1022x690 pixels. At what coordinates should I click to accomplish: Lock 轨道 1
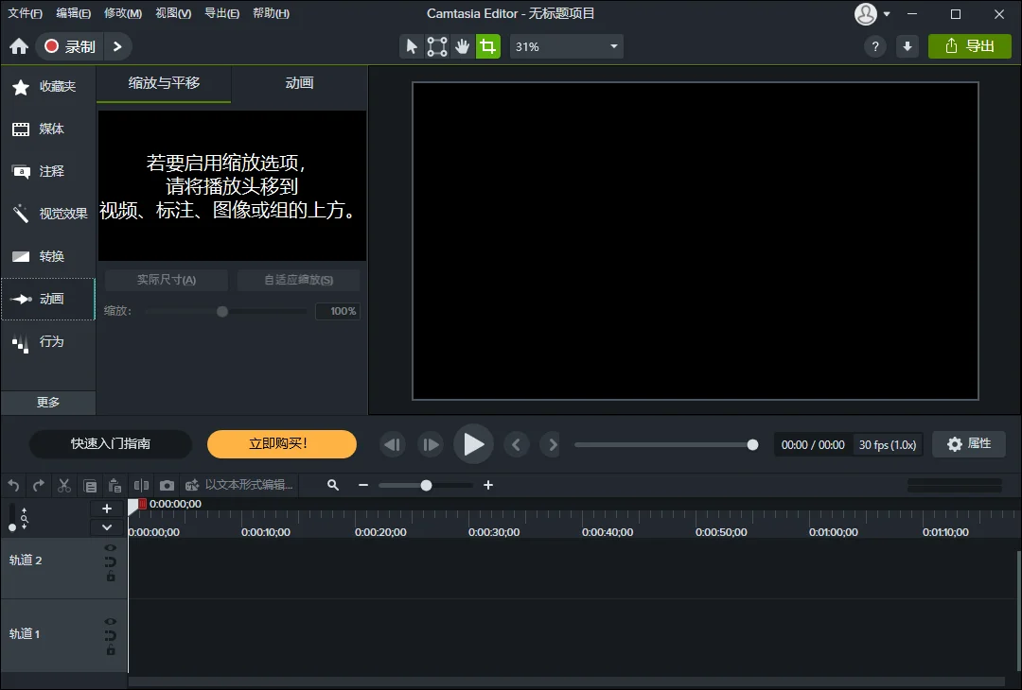point(111,649)
